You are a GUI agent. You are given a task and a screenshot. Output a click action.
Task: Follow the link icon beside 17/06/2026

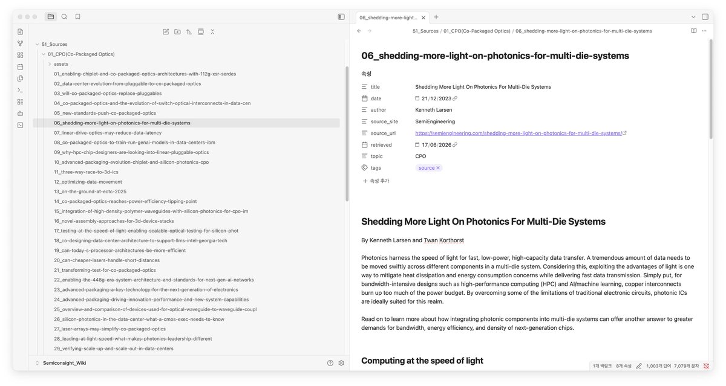[455, 145]
